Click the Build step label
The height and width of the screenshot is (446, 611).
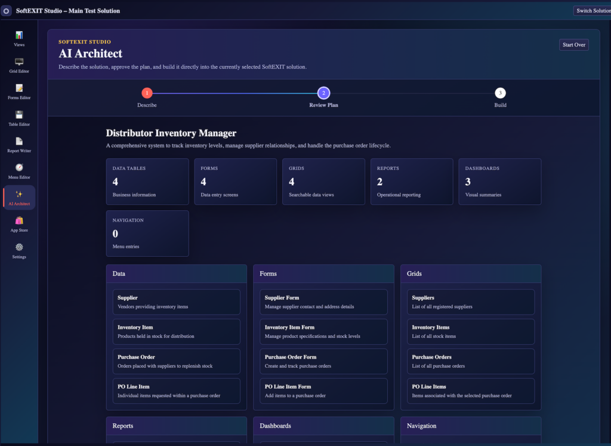(x=501, y=105)
